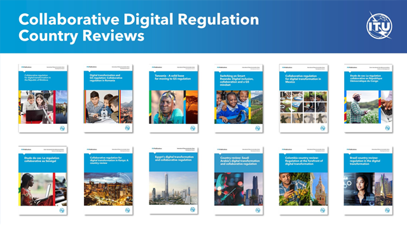Open the Republic of Moldova report cover
This screenshot has width=407, height=232.
click(x=43, y=99)
